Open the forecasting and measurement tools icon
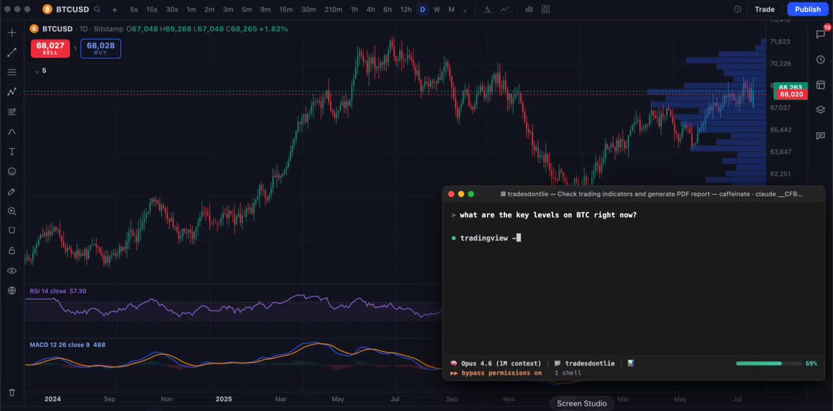 [12, 112]
